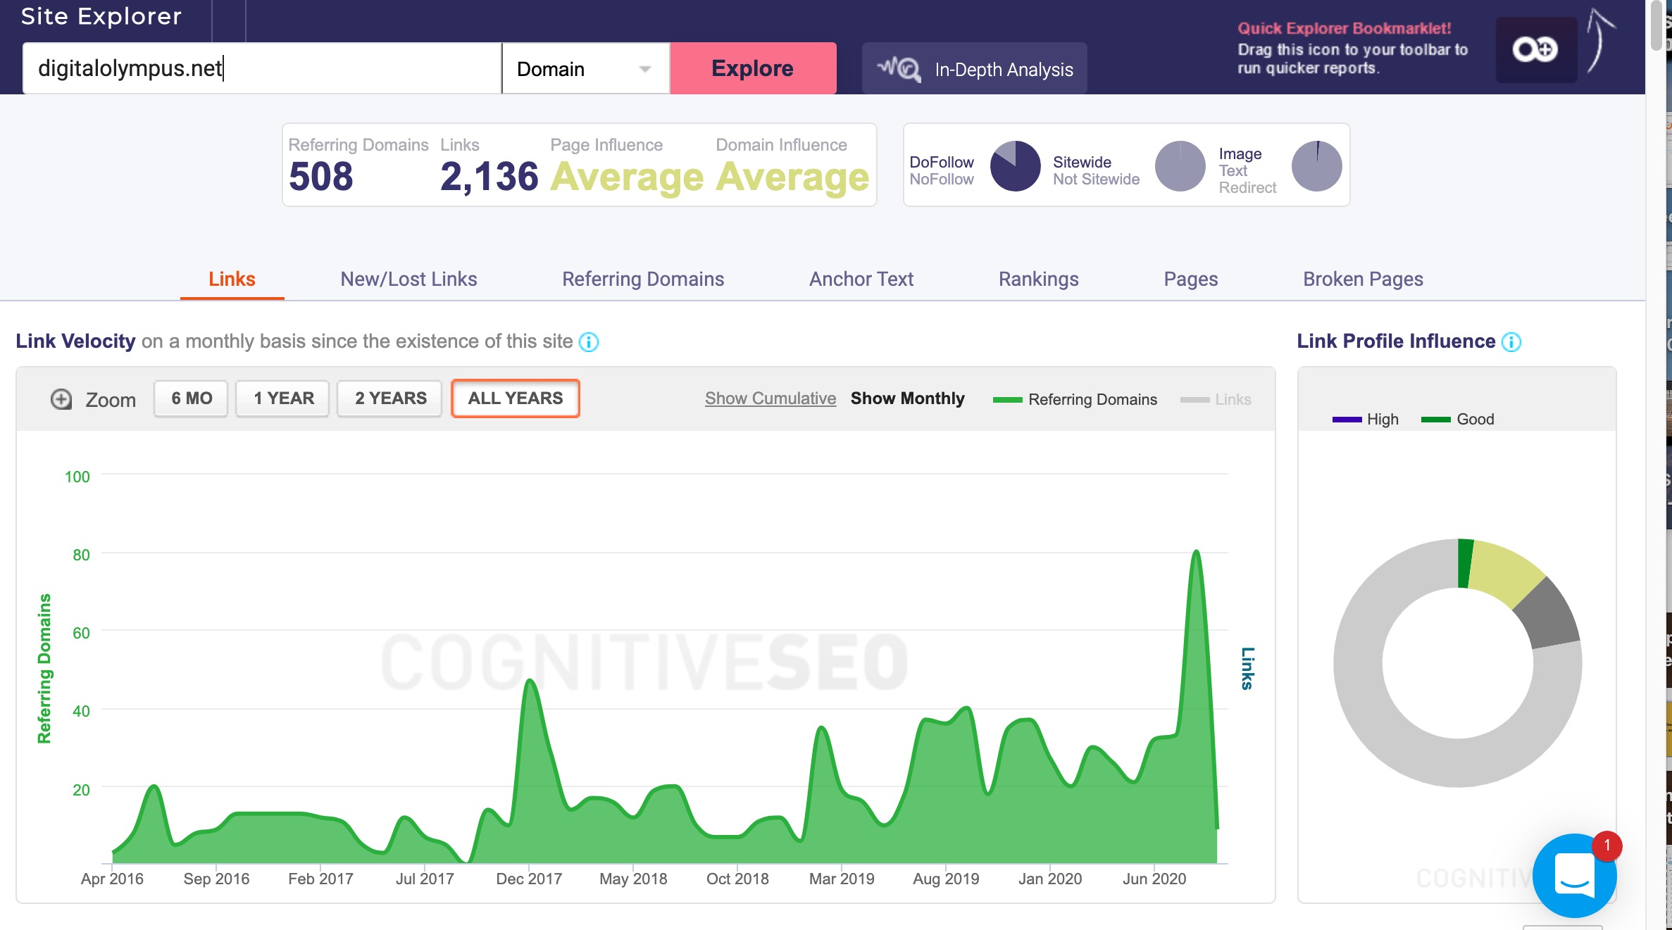Open the Domain type dropdown
This screenshot has width=1672, height=930.
pyautogui.click(x=585, y=68)
